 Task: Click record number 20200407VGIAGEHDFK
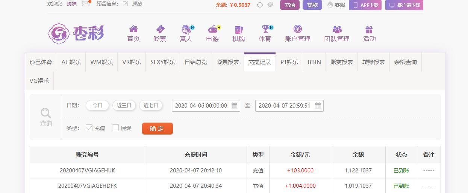tap(87, 186)
